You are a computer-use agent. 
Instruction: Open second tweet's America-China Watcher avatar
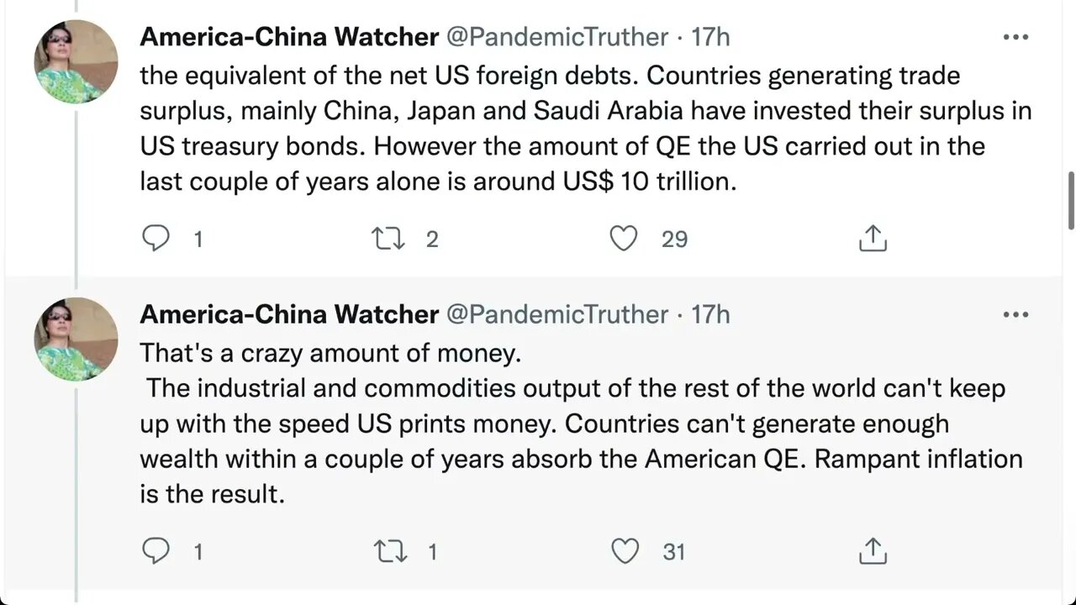(76, 339)
